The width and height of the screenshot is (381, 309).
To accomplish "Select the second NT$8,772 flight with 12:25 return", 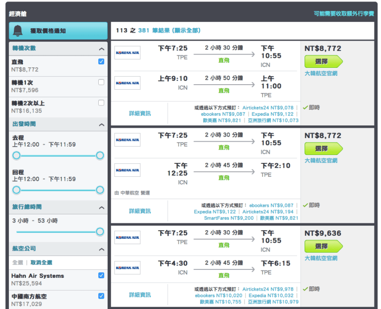I will (323, 149).
